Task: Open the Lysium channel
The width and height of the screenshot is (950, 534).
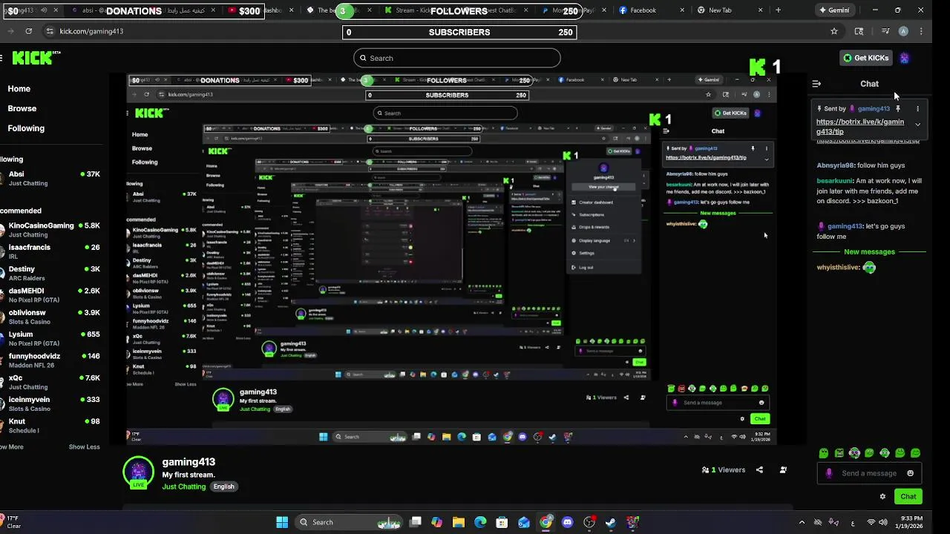Action: point(50,339)
